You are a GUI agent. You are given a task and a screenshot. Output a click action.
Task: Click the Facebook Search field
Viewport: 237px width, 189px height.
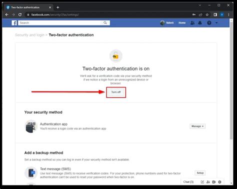click(64, 23)
